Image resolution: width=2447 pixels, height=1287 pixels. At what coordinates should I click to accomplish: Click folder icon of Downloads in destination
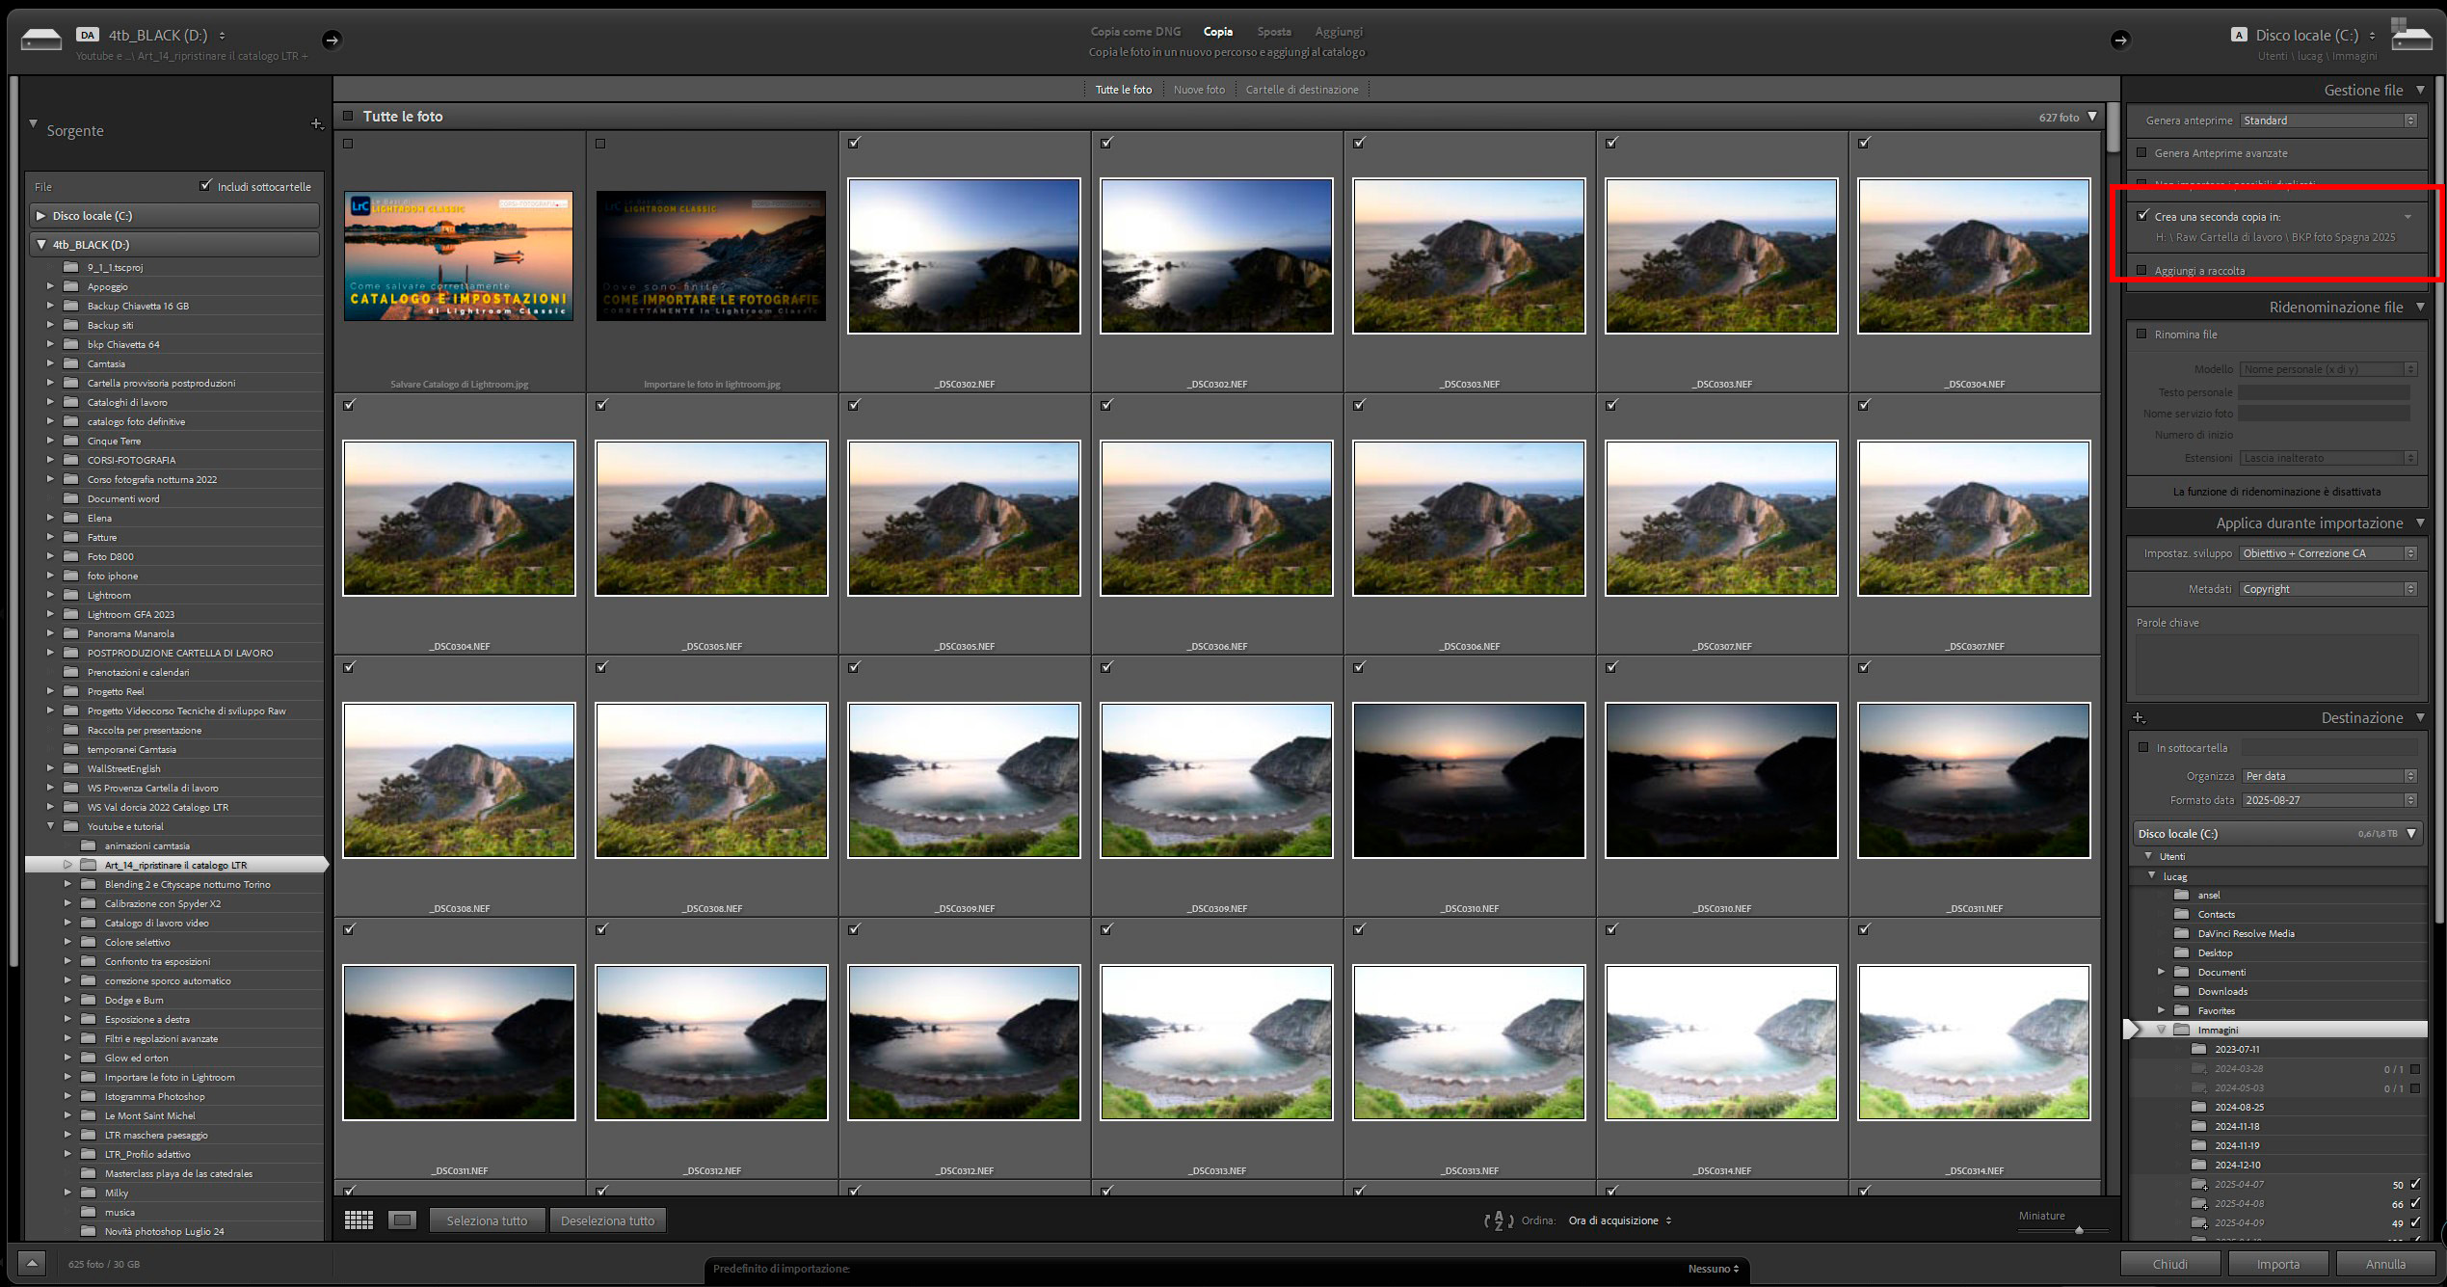[x=2182, y=991]
